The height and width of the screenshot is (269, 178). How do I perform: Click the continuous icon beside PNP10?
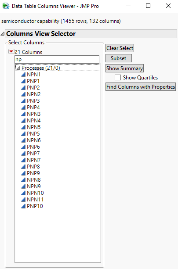point(23,206)
